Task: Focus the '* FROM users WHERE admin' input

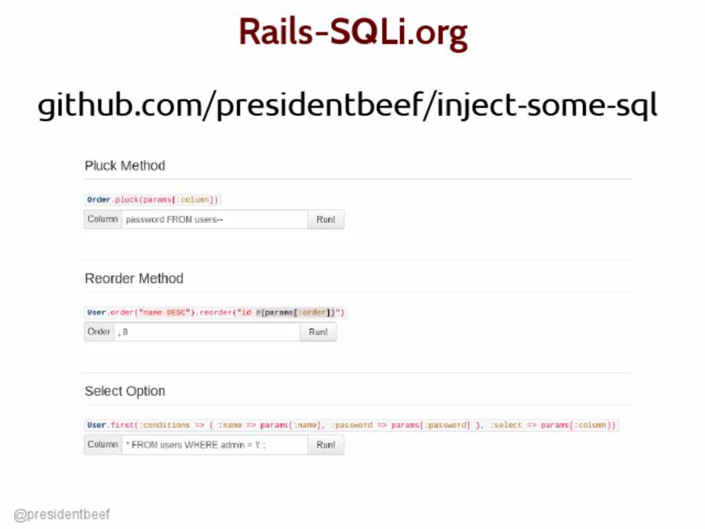Action: 214,445
